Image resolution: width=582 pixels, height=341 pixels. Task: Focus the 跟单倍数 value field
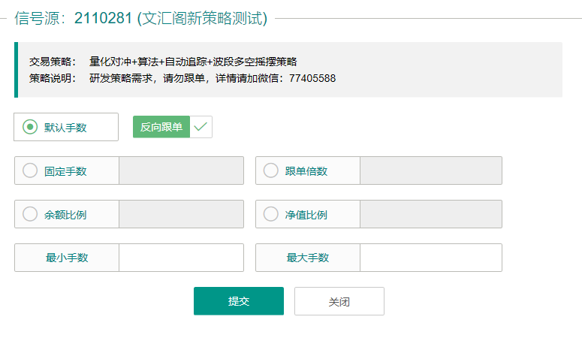pos(431,170)
